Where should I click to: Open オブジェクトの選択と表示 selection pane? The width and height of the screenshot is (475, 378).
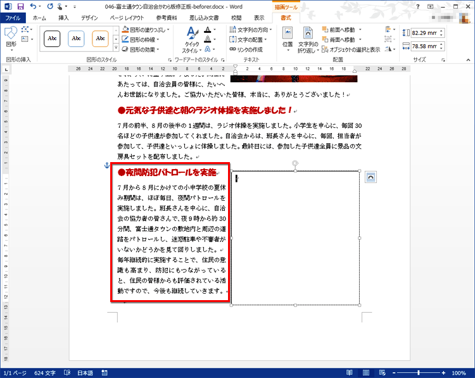[351, 49]
